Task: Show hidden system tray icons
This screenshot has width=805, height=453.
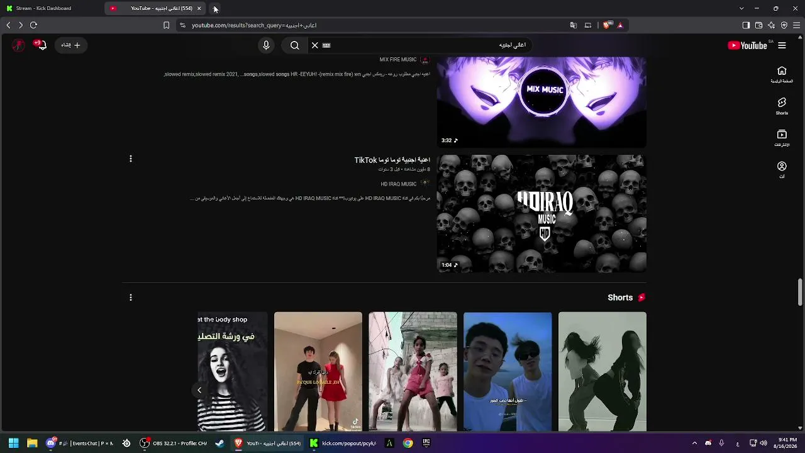Action: coord(694,443)
